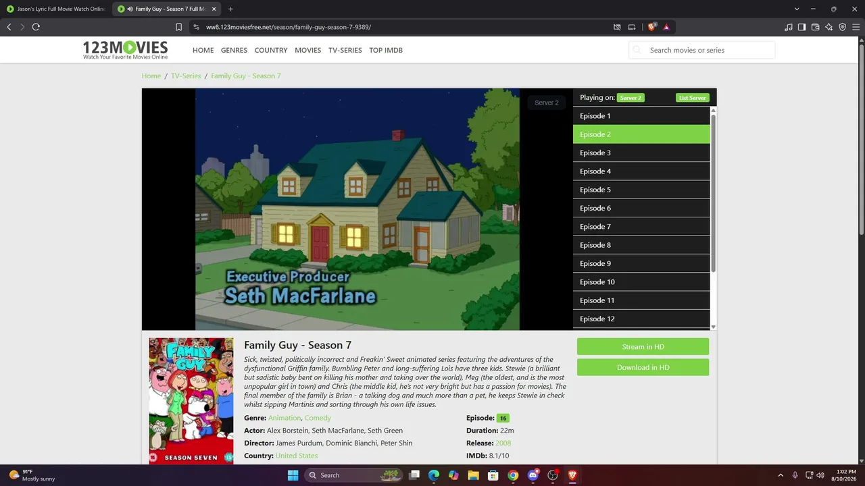Open the TOP IMDB page
Viewport: 865px width, 486px height.
point(386,50)
